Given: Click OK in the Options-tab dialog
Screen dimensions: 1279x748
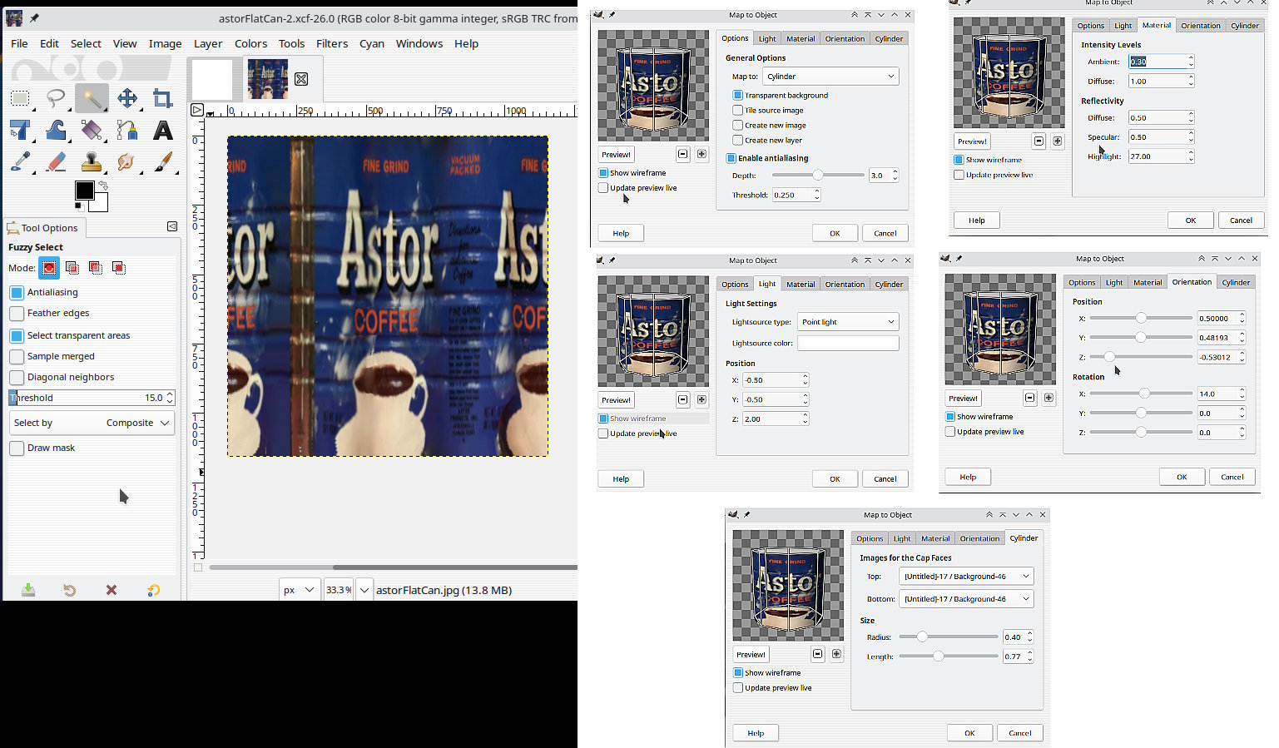Looking at the screenshot, I should [x=835, y=233].
